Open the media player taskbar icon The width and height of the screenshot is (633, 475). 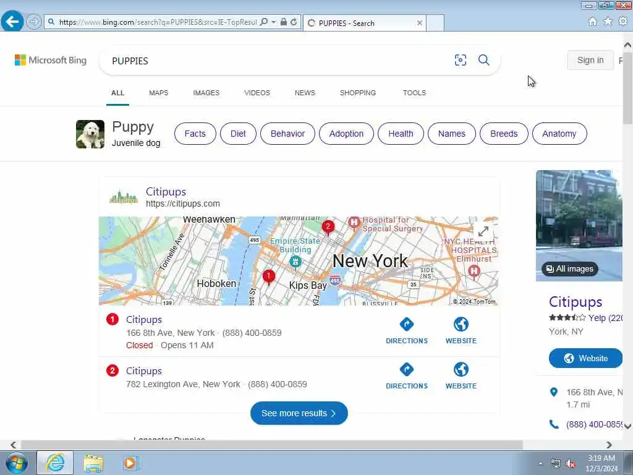coord(130,463)
